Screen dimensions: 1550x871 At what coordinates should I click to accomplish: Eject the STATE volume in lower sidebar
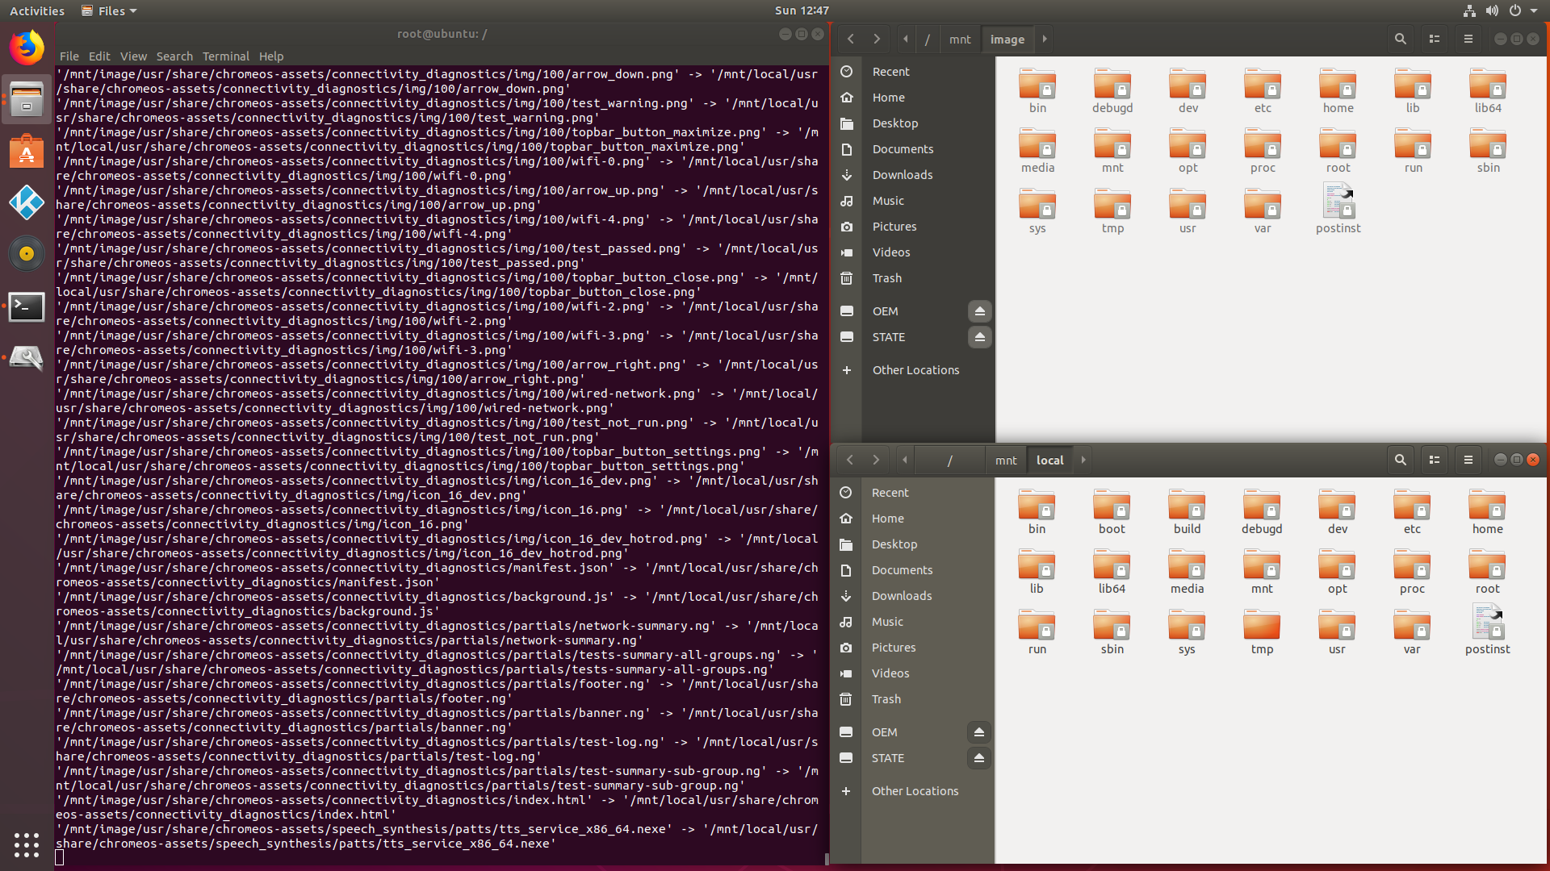978,758
